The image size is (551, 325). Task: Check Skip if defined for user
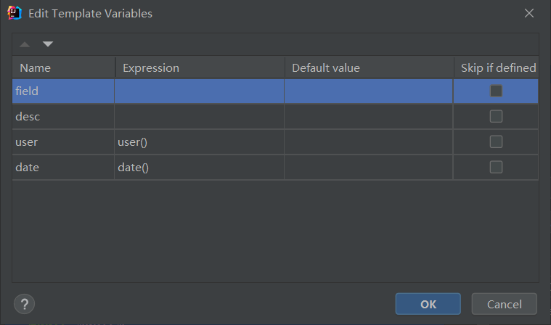click(x=496, y=141)
